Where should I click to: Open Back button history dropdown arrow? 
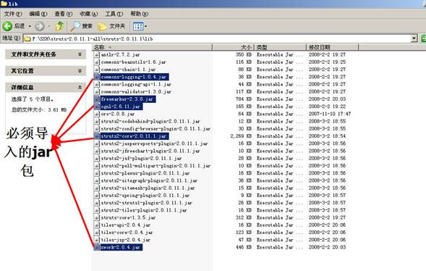[x=30, y=26]
